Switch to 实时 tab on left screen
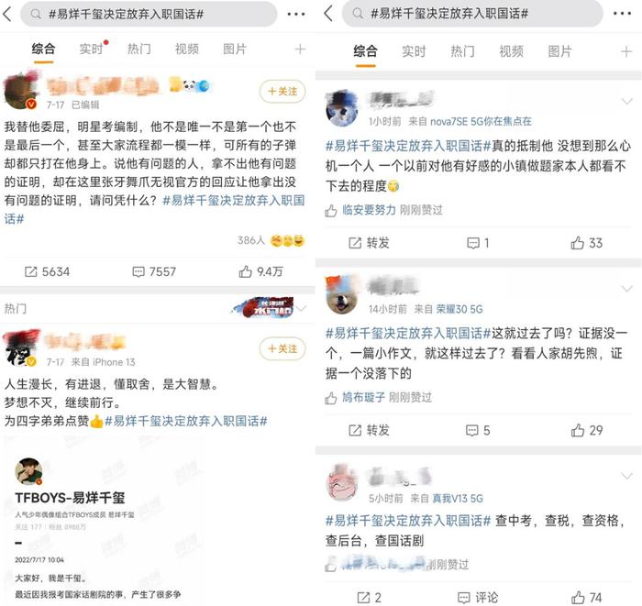The height and width of the screenshot is (606, 642). pos(91,50)
